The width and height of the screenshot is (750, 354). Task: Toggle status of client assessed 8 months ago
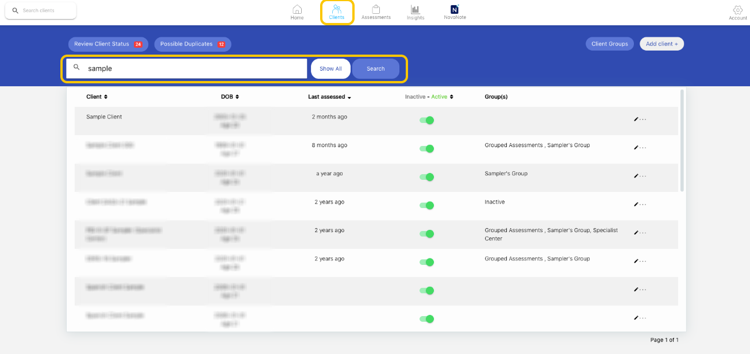point(426,148)
